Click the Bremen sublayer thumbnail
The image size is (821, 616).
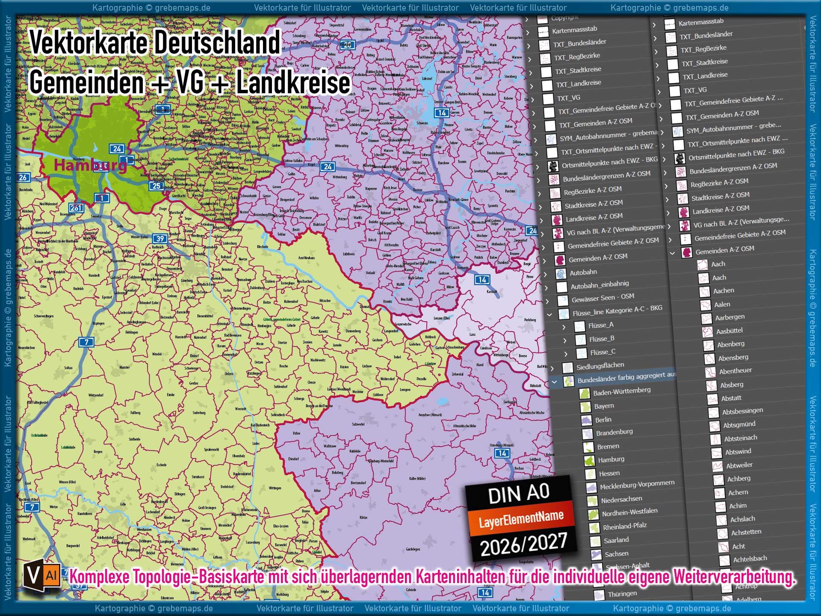point(589,447)
